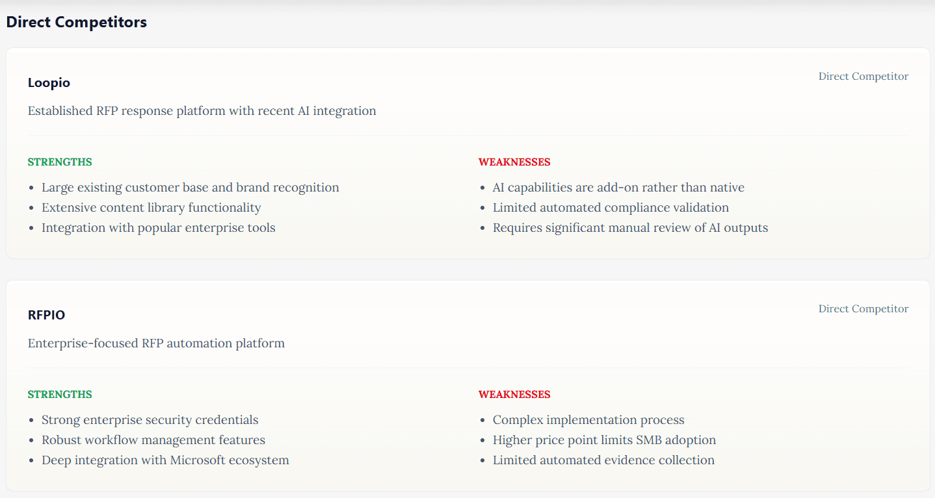The height and width of the screenshot is (498, 935).
Task: Click 'Strong enterprise security credentials' item
Action: [x=150, y=420]
